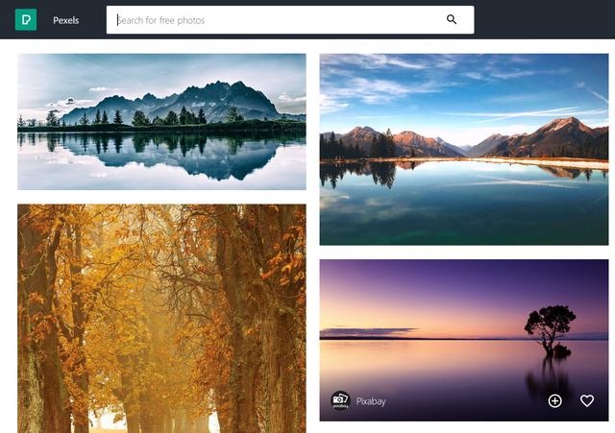Click the magnifying glass search icon
Viewport: 615px width, 433px height.
click(452, 19)
